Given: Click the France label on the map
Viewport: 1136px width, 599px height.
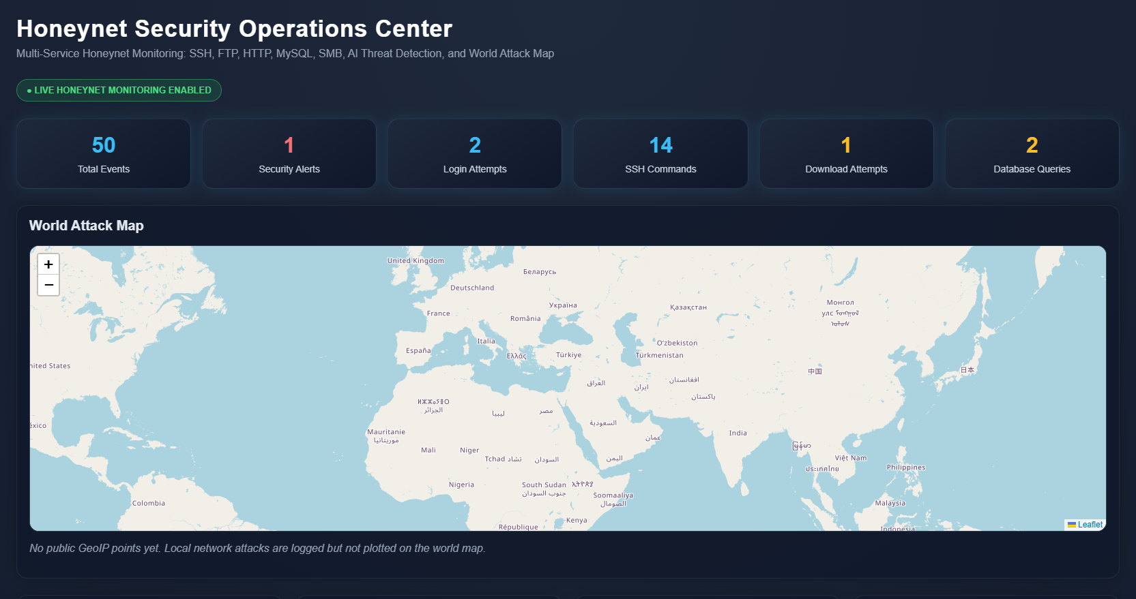Looking at the screenshot, I should tap(438, 314).
